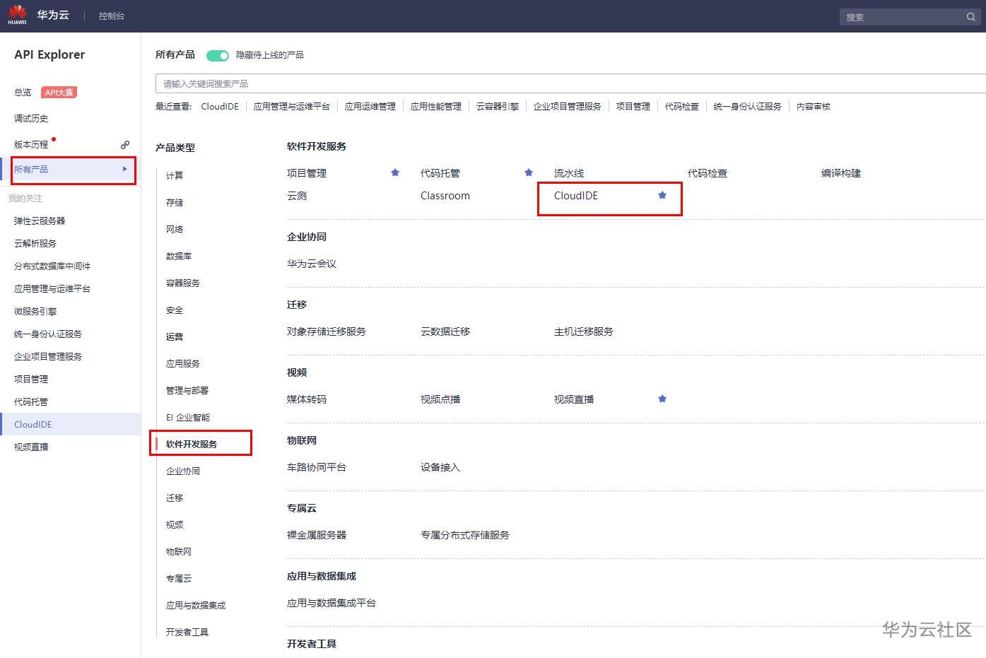Open Classroom product
The image size is (986, 658).
click(x=445, y=196)
